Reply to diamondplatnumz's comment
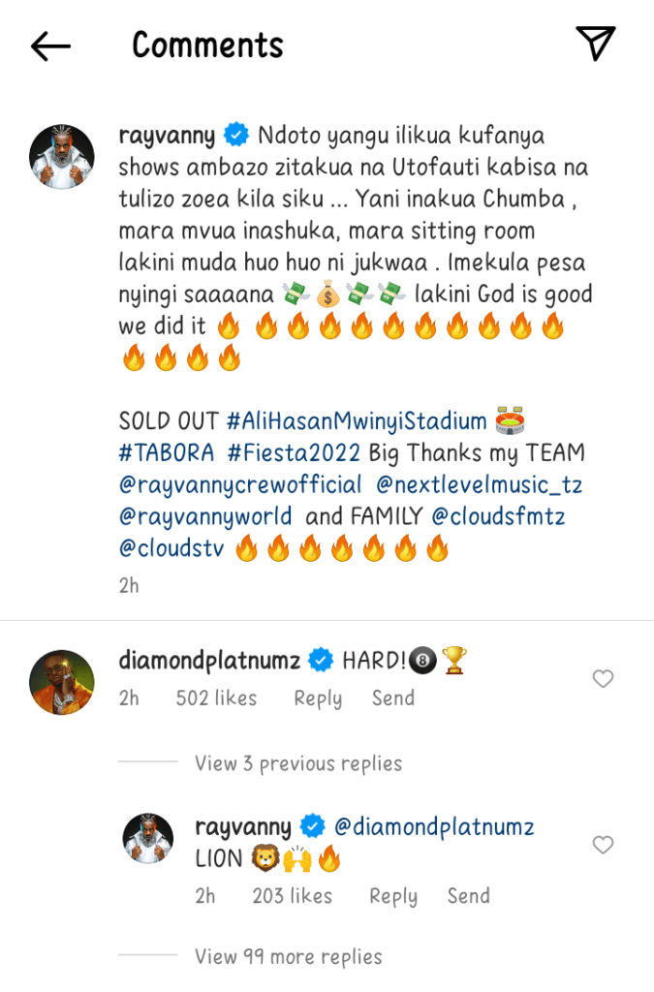 pos(318,698)
